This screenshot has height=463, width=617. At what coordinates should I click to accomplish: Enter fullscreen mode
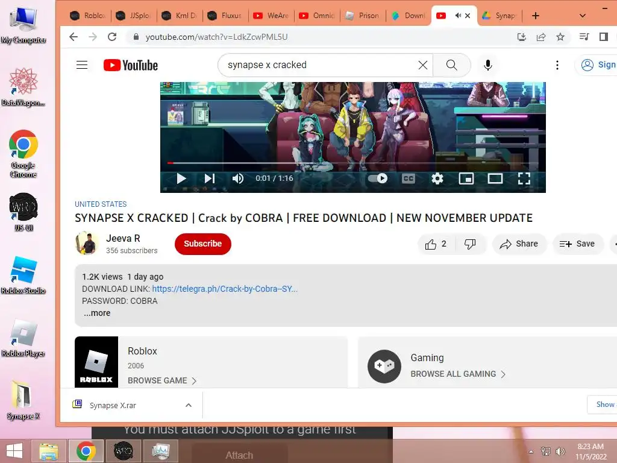524,178
